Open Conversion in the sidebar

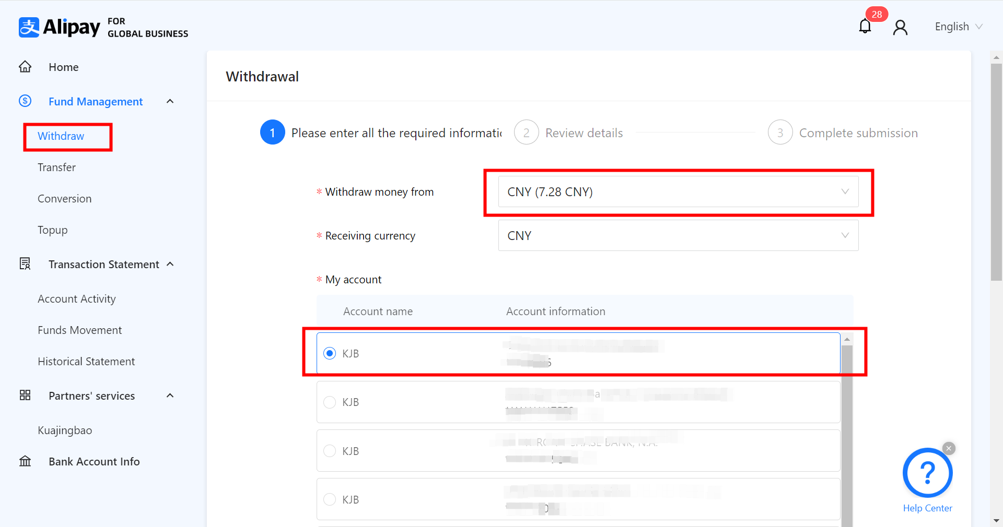(x=64, y=199)
